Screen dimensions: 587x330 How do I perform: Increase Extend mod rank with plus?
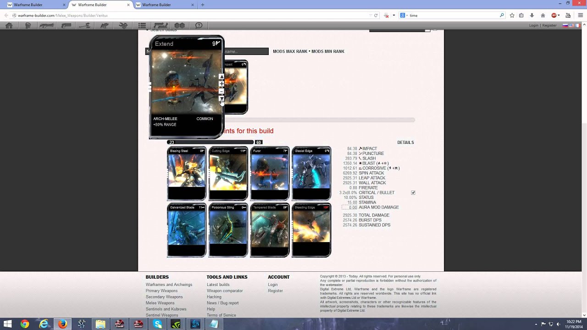[x=222, y=84]
